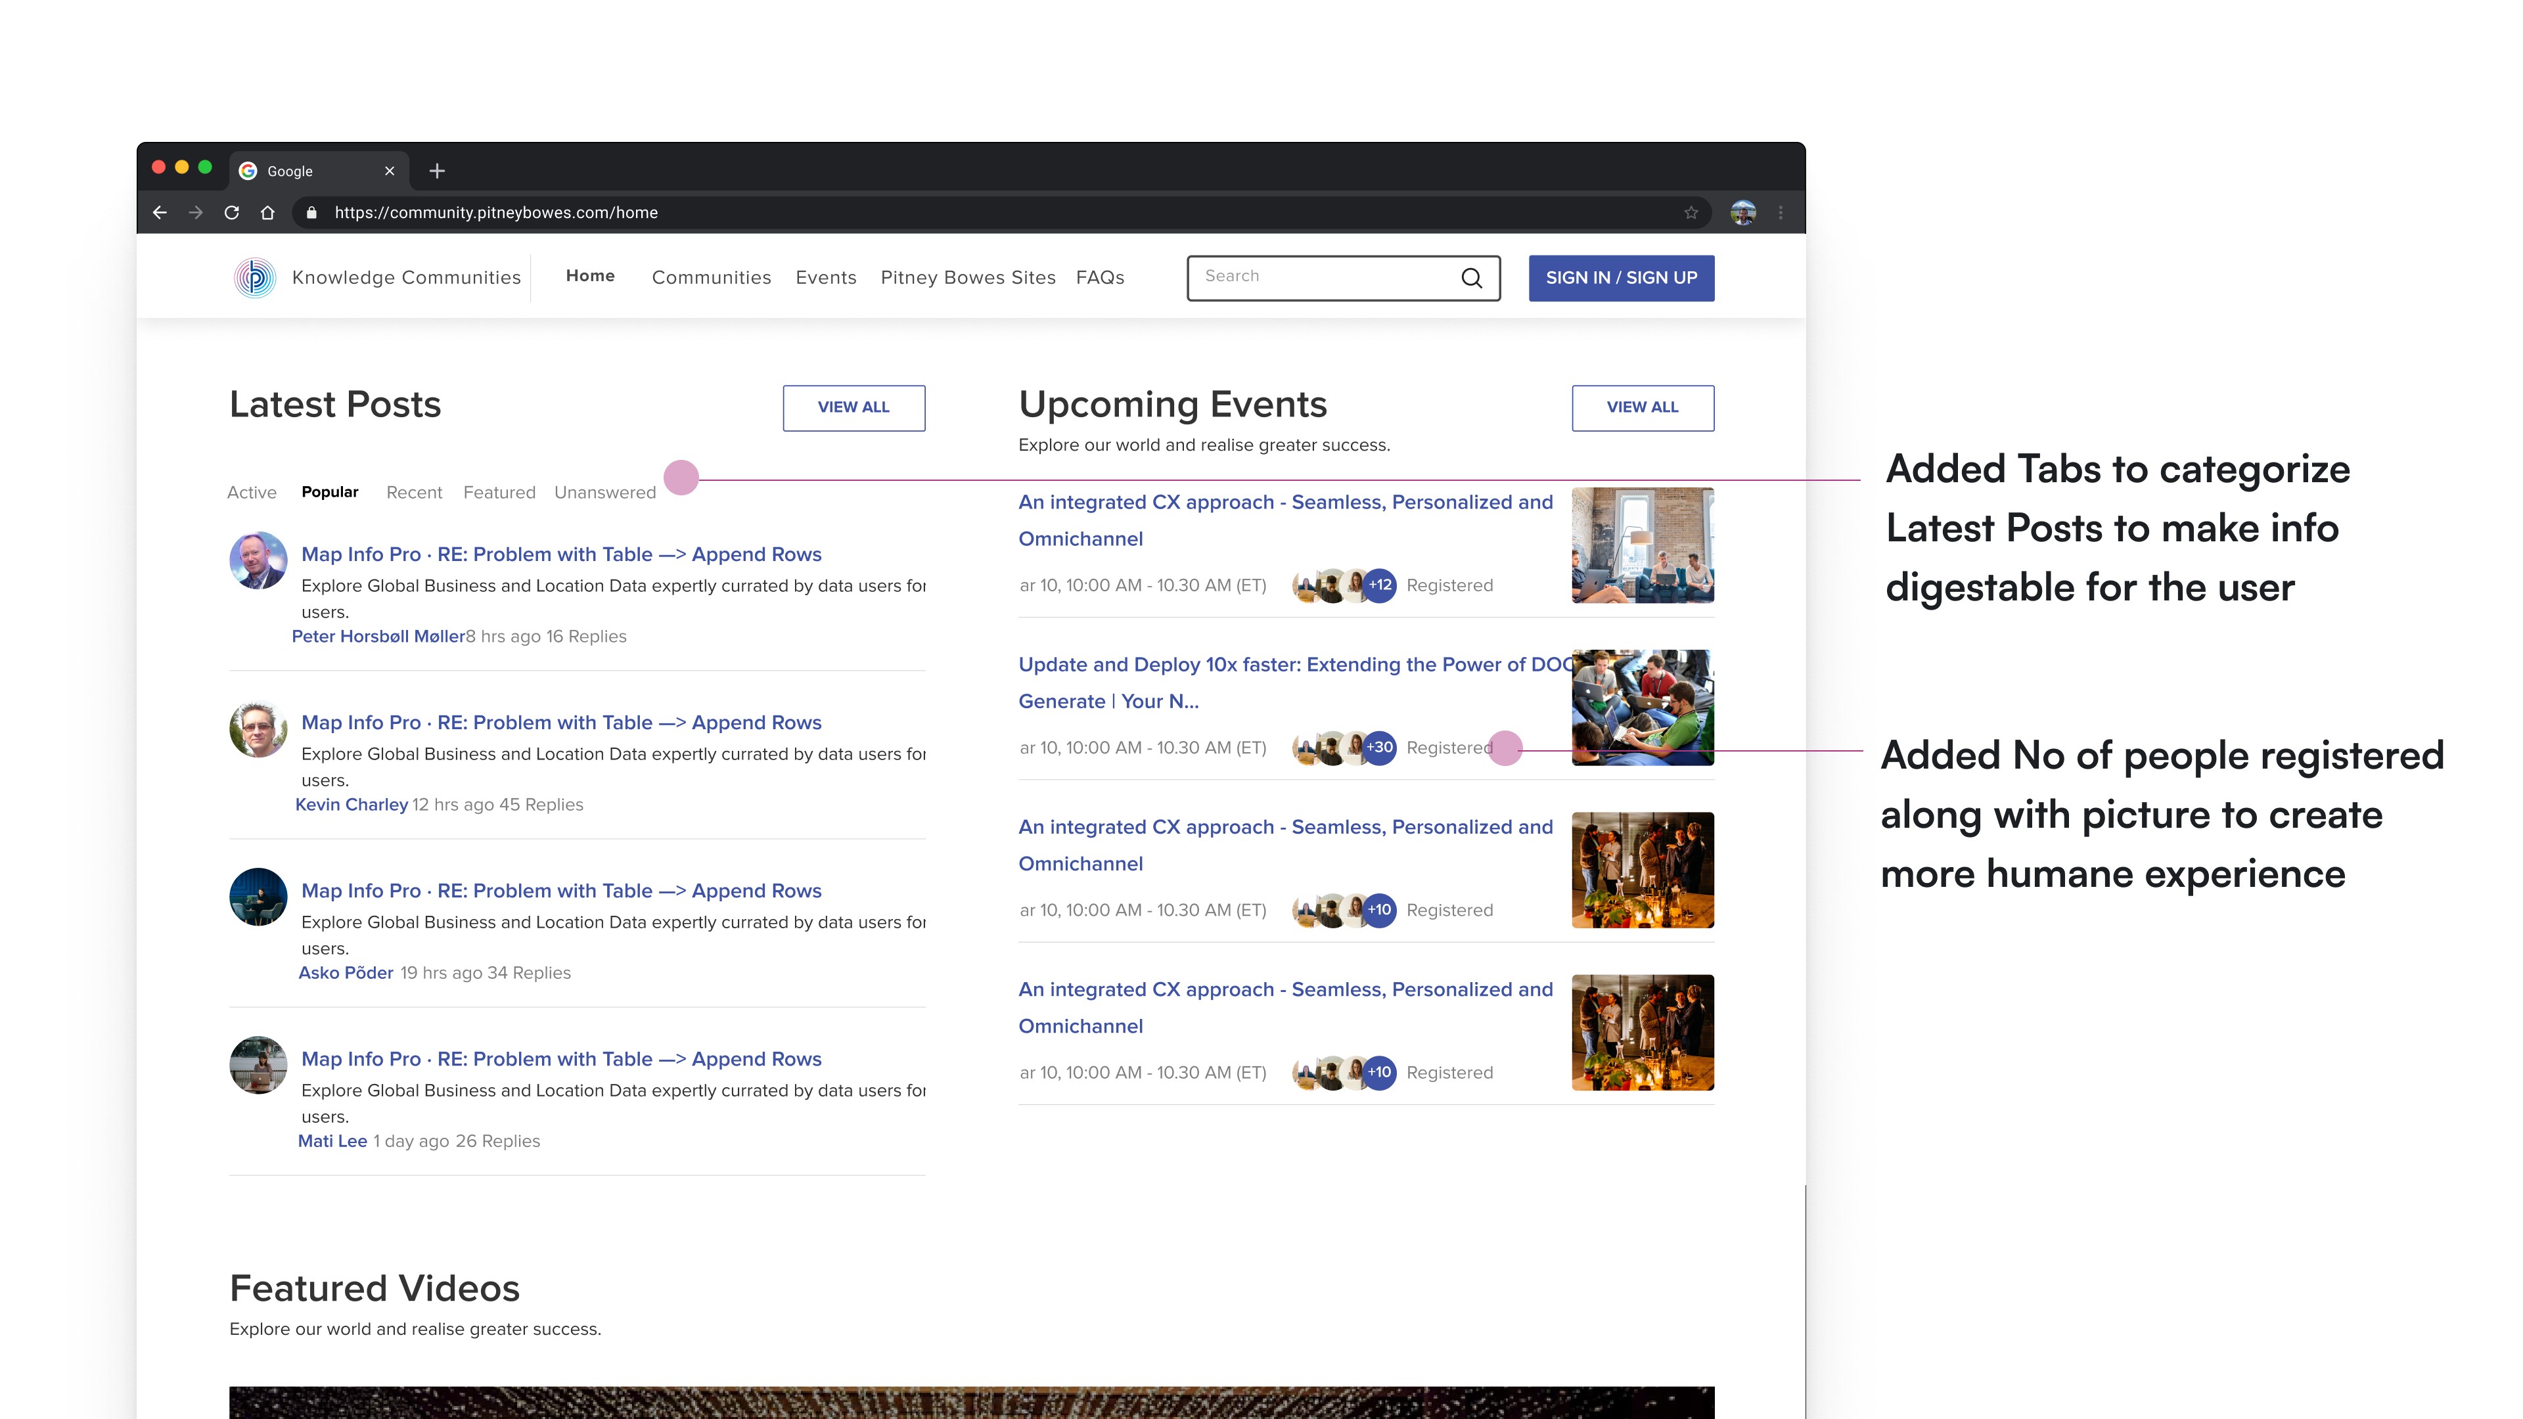The height and width of the screenshot is (1419, 2523).
Task: Switch to the Unanswered posts tab
Action: [x=604, y=493]
